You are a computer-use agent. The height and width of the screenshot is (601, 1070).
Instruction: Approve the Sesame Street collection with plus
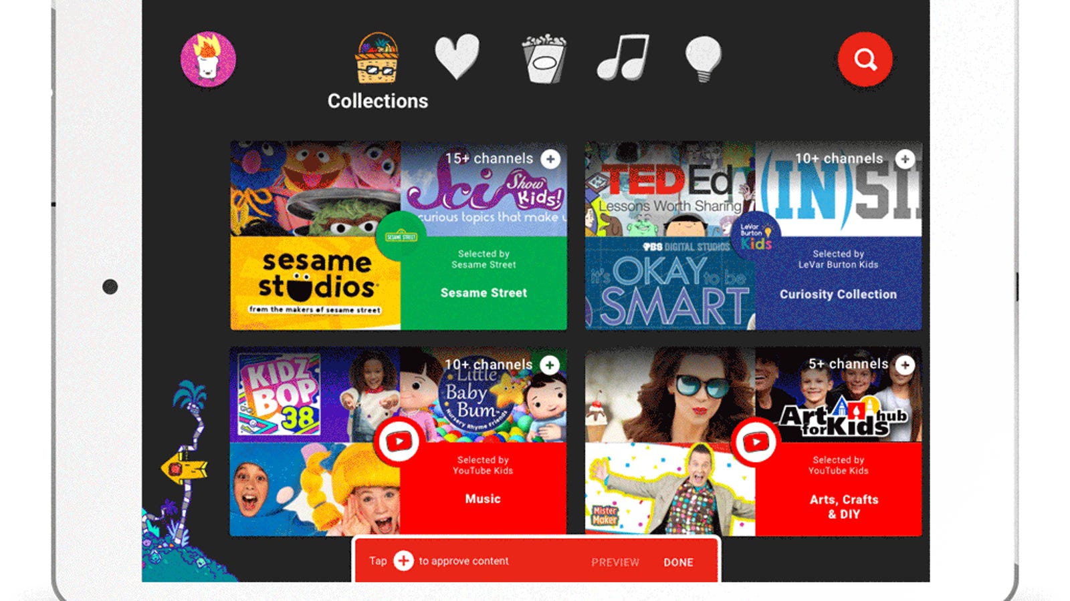pos(550,159)
